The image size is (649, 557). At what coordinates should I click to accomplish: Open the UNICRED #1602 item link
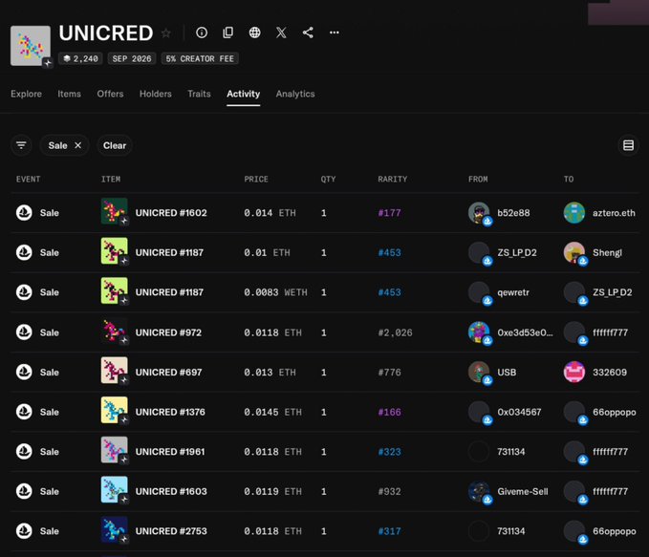coord(171,213)
